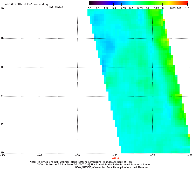The image size is (192, 169).
Task: Click the NOAA/NESDIS credit line
Action: (112, 167)
